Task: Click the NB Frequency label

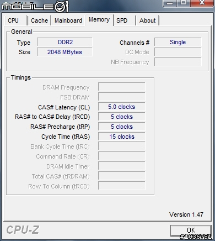Action: pos(130,62)
